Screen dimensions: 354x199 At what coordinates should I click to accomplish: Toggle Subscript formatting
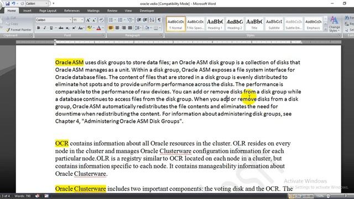pyautogui.click(x=67, y=28)
